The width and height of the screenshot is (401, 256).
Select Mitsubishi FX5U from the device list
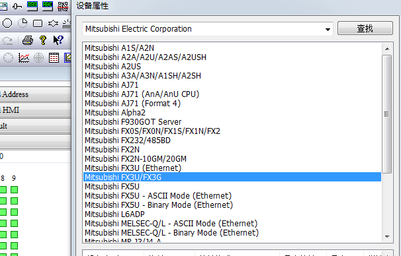[112, 186]
